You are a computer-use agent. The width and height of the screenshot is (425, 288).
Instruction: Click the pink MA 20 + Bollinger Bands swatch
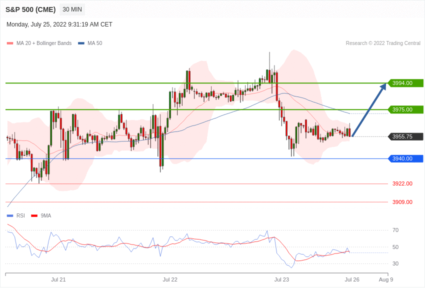click(x=10, y=43)
